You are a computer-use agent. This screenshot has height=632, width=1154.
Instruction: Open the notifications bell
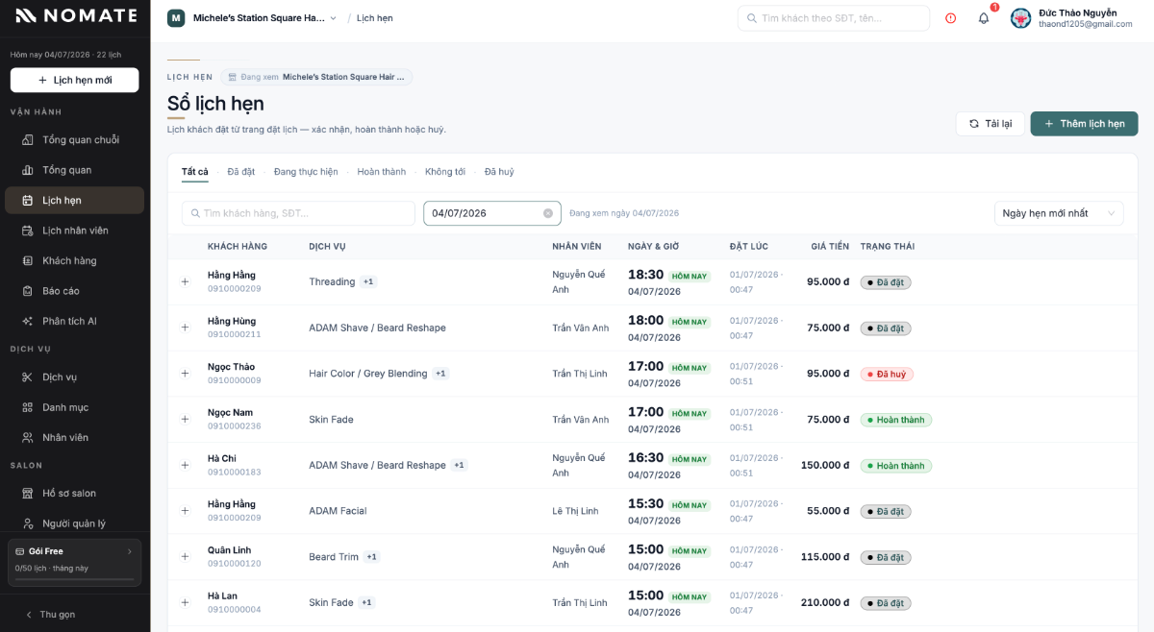[984, 18]
